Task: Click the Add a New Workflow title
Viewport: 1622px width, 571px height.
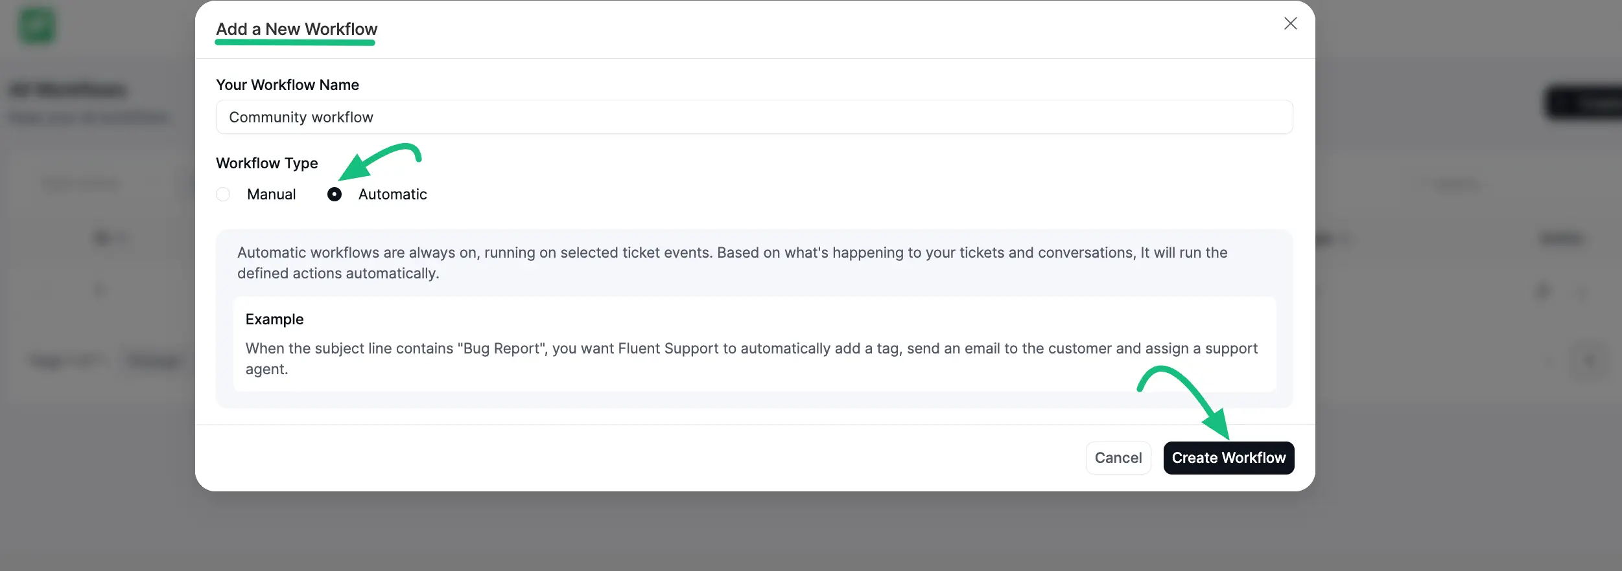Action: [x=296, y=29]
